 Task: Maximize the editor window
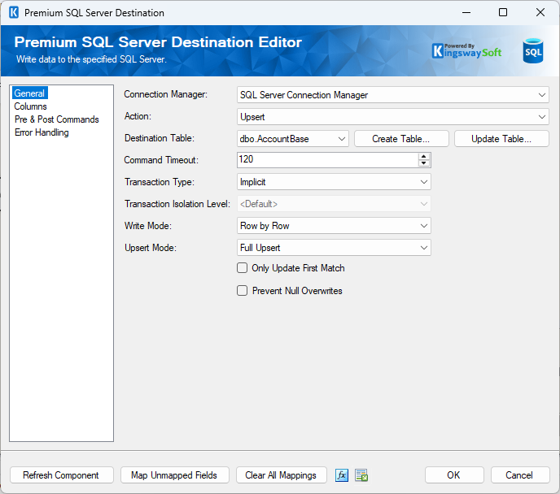pyautogui.click(x=503, y=12)
